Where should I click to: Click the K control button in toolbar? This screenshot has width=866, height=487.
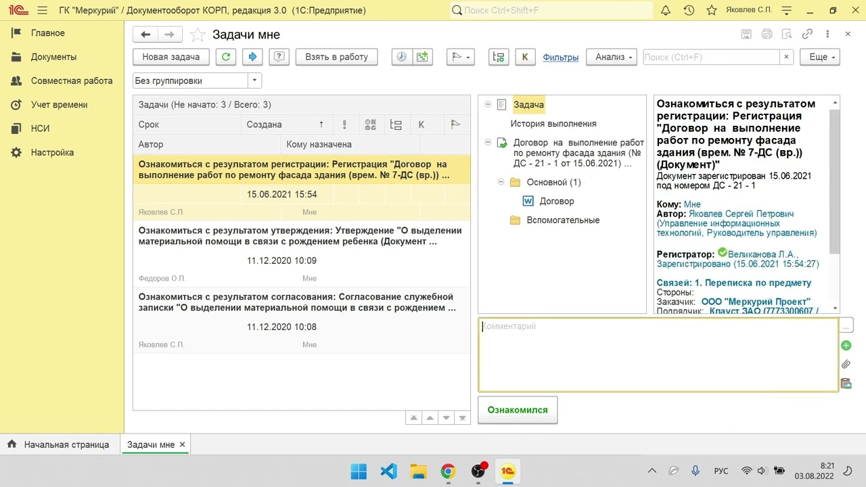[525, 57]
